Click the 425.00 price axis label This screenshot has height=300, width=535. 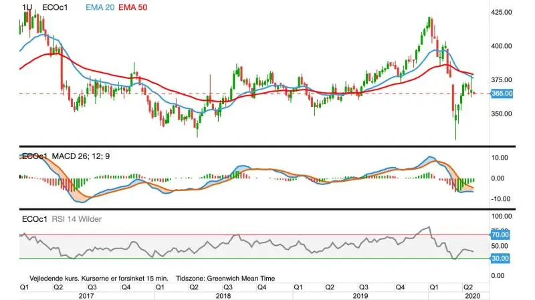[501, 12]
